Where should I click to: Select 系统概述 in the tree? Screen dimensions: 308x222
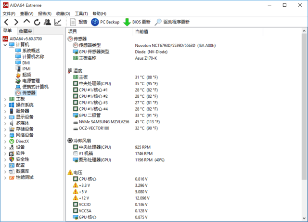point(31,51)
